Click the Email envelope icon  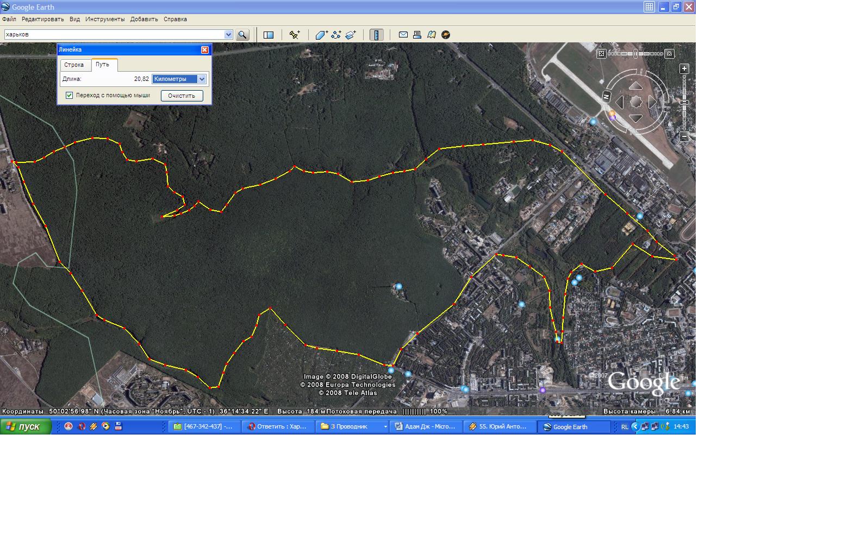pyautogui.click(x=403, y=35)
